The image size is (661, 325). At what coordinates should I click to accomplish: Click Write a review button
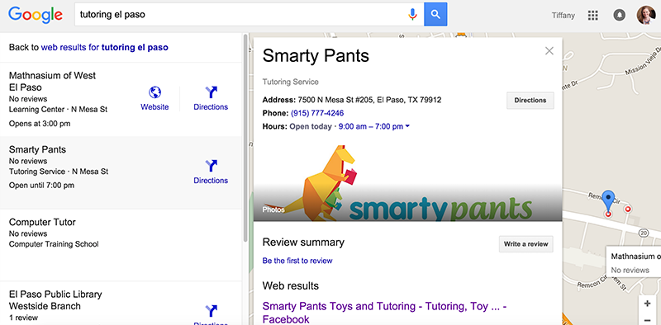point(526,244)
